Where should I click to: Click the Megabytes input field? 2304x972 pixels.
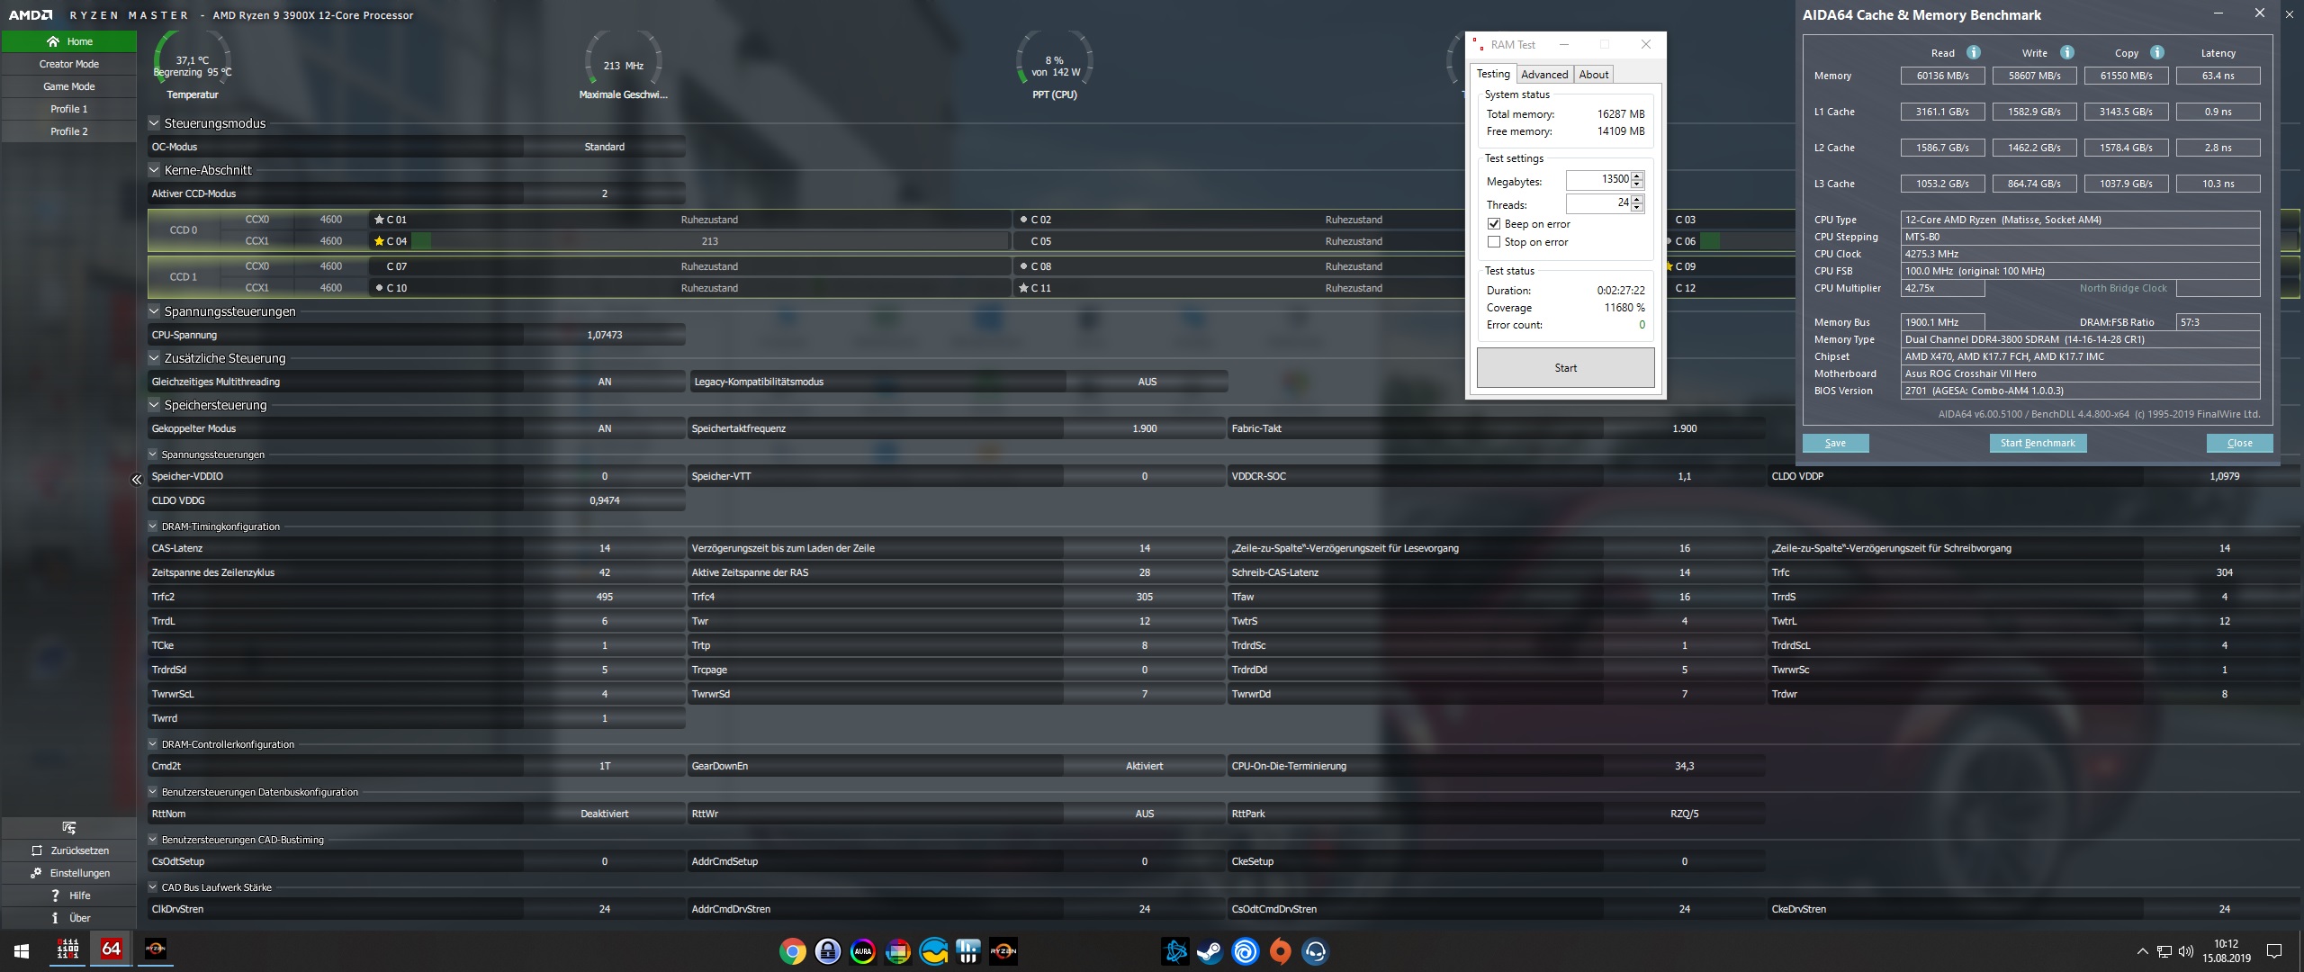click(x=1598, y=179)
